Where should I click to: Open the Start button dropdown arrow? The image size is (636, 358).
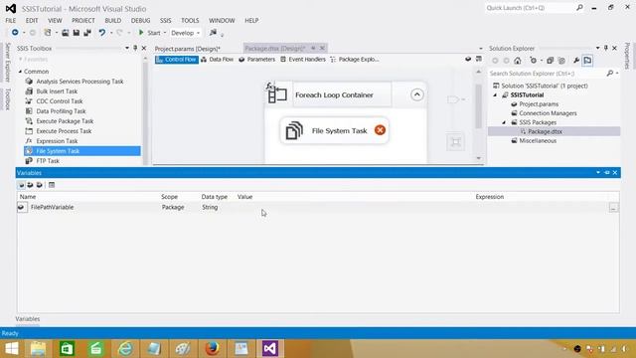(x=165, y=33)
